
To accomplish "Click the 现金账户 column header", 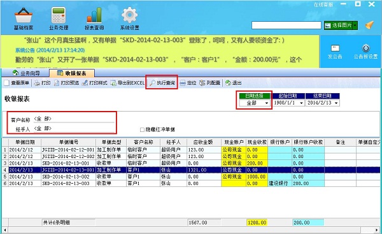I will (x=234, y=142).
